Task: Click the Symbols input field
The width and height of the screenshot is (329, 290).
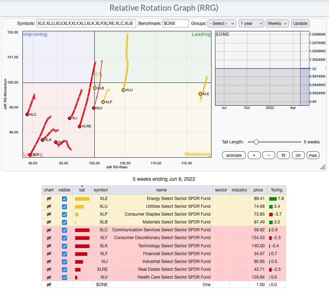Action: point(86,23)
